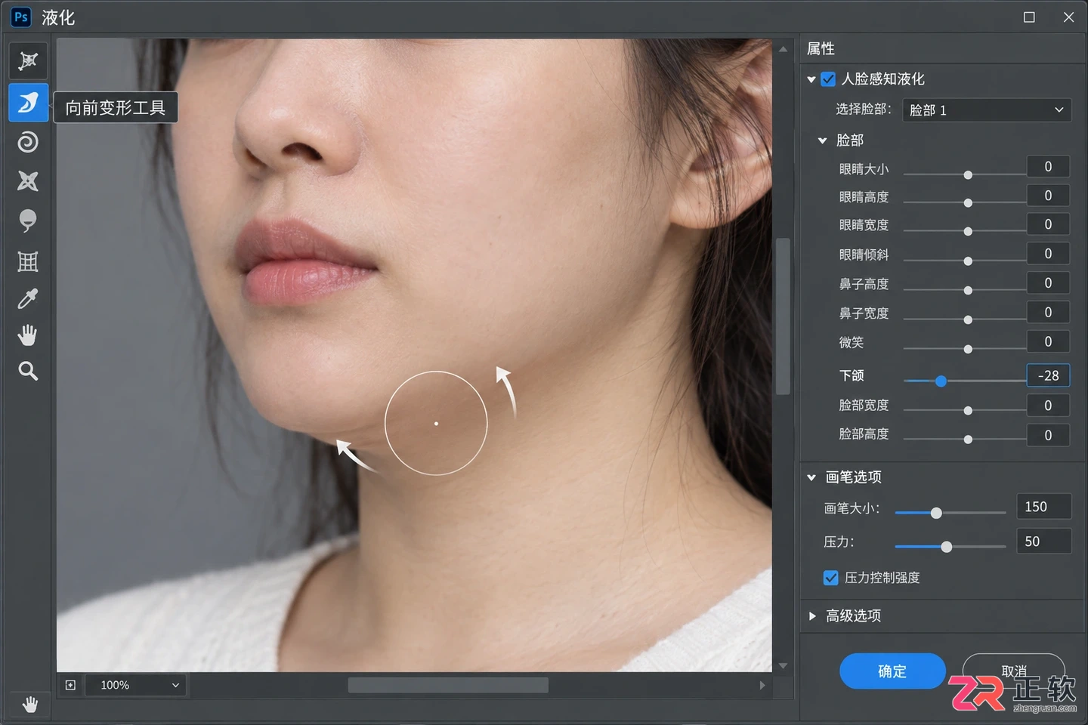Click the 压力 field showing 50
Image resolution: width=1088 pixels, height=725 pixels.
pyautogui.click(x=1044, y=541)
